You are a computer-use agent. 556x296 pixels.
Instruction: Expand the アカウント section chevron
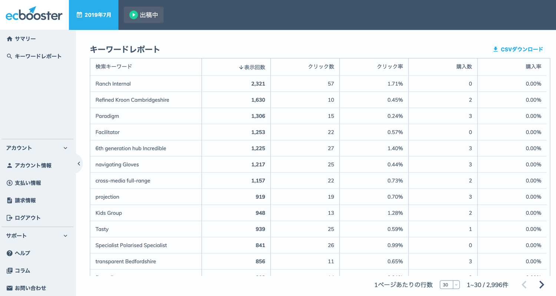point(65,148)
